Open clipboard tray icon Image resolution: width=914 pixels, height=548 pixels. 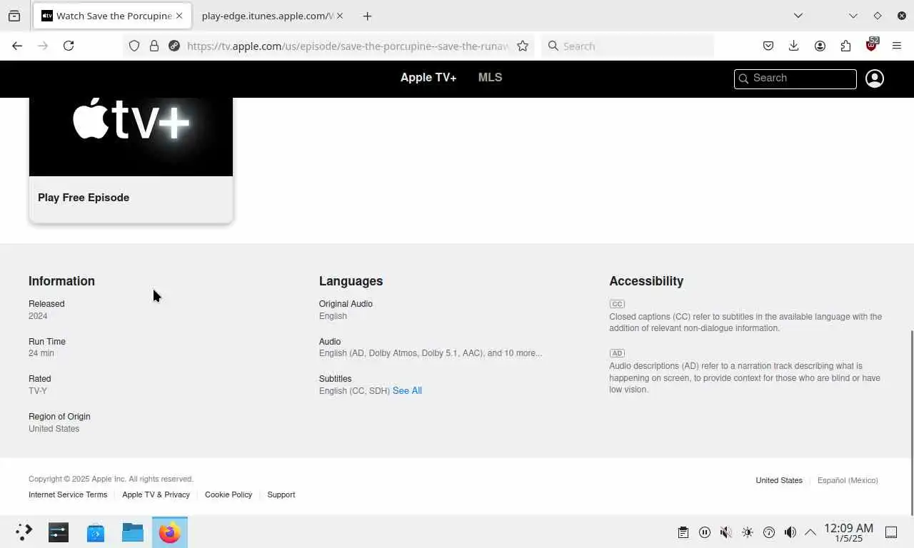pyautogui.click(x=683, y=532)
